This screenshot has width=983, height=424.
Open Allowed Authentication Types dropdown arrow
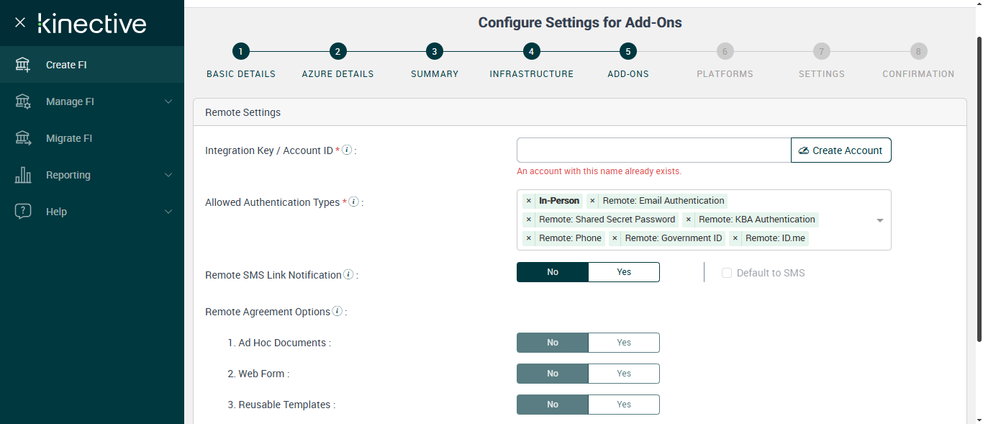(x=879, y=220)
